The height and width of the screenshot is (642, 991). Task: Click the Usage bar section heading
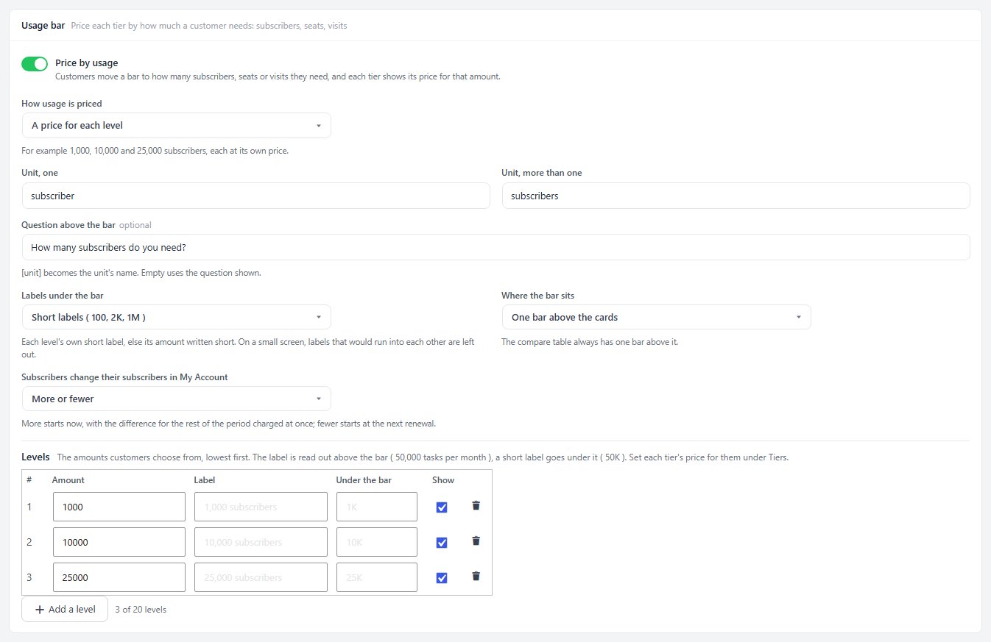43,25
